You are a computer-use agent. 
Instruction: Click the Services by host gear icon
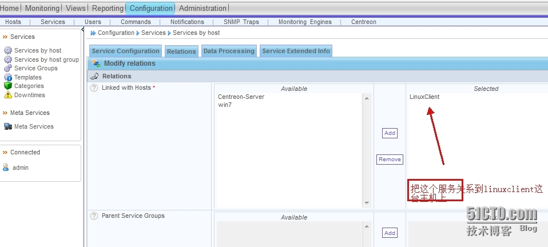coord(7,50)
